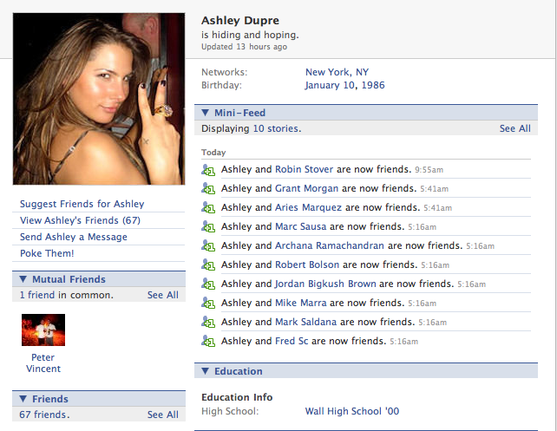This screenshot has width=557, height=431.
Task: Choose Send Ashley a Message
Action: tap(74, 237)
